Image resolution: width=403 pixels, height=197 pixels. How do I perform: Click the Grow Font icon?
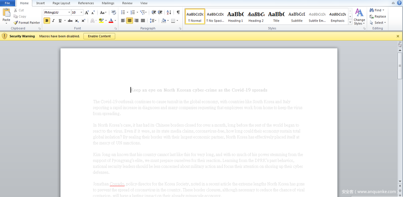[87, 13]
